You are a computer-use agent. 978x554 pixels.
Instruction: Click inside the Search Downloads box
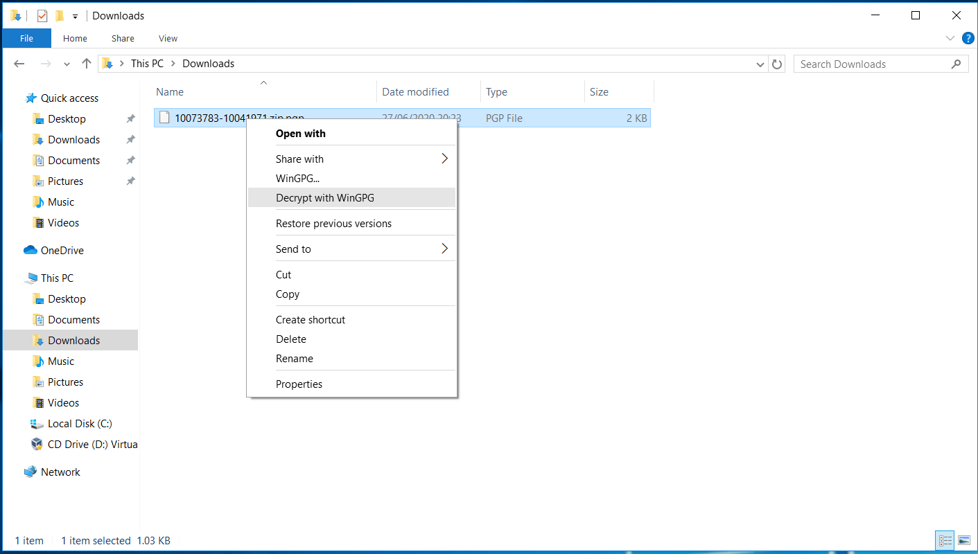tap(873, 64)
